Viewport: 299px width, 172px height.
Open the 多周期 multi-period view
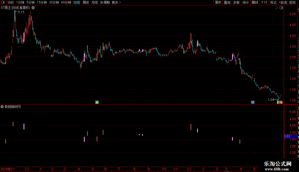pos(105,2)
